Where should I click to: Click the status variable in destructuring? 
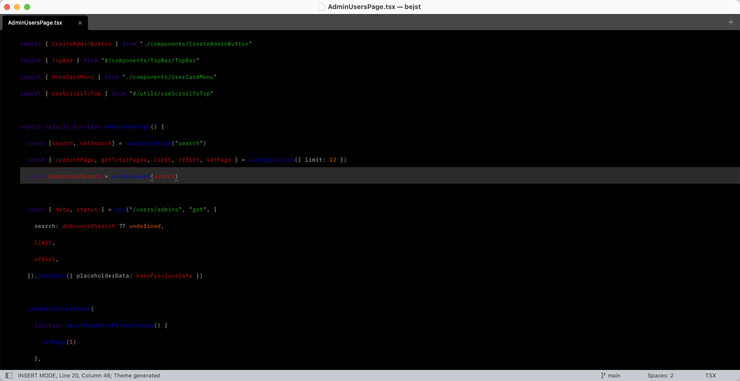pyautogui.click(x=87, y=210)
